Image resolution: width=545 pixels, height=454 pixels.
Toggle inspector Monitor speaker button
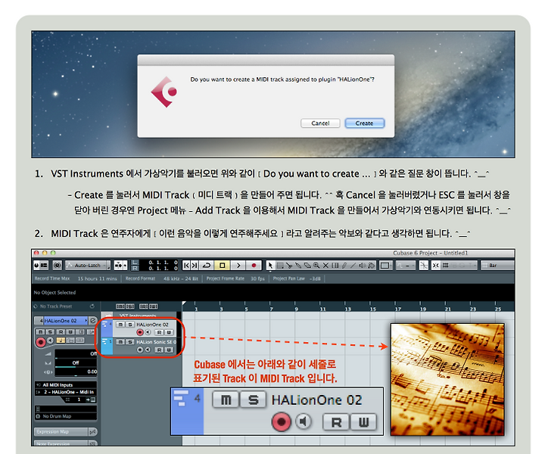[x=51, y=340]
